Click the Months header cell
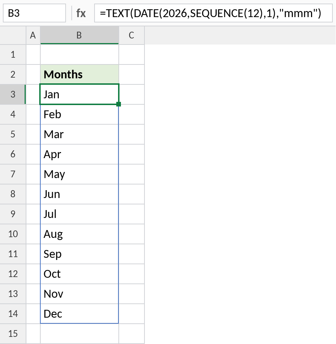Viewport: 336px width, 344px height. 79,74
